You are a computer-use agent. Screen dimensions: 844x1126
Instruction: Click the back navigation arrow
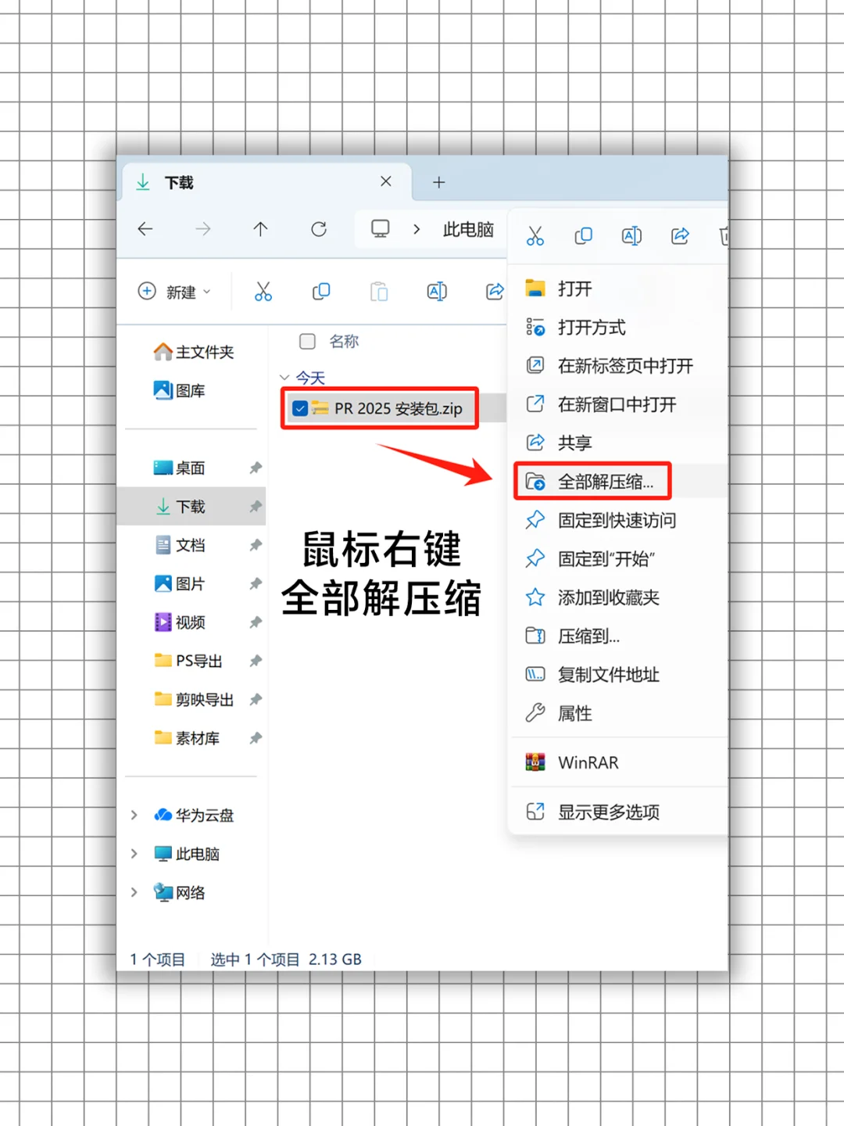pyautogui.click(x=145, y=229)
